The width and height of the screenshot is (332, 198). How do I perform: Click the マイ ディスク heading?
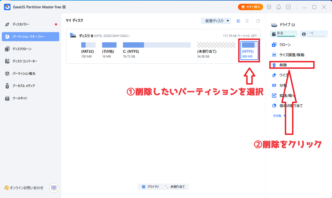(74, 20)
